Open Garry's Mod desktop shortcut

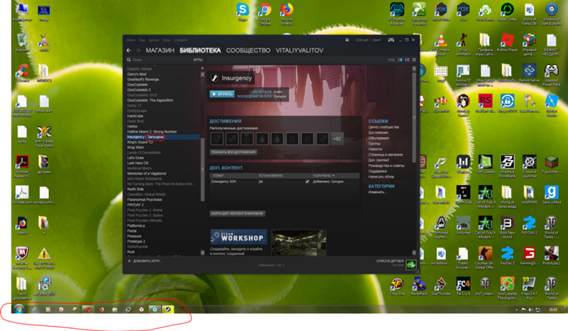click(552, 195)
